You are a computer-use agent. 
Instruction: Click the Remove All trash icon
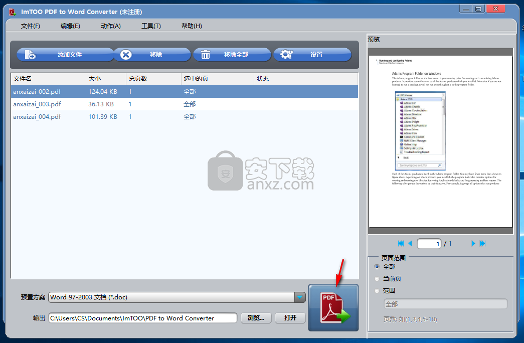click(206, 55)
